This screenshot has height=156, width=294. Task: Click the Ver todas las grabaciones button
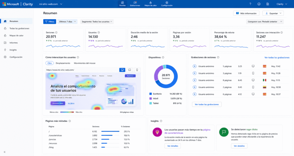pyautogui.click(x=207, y=104)
